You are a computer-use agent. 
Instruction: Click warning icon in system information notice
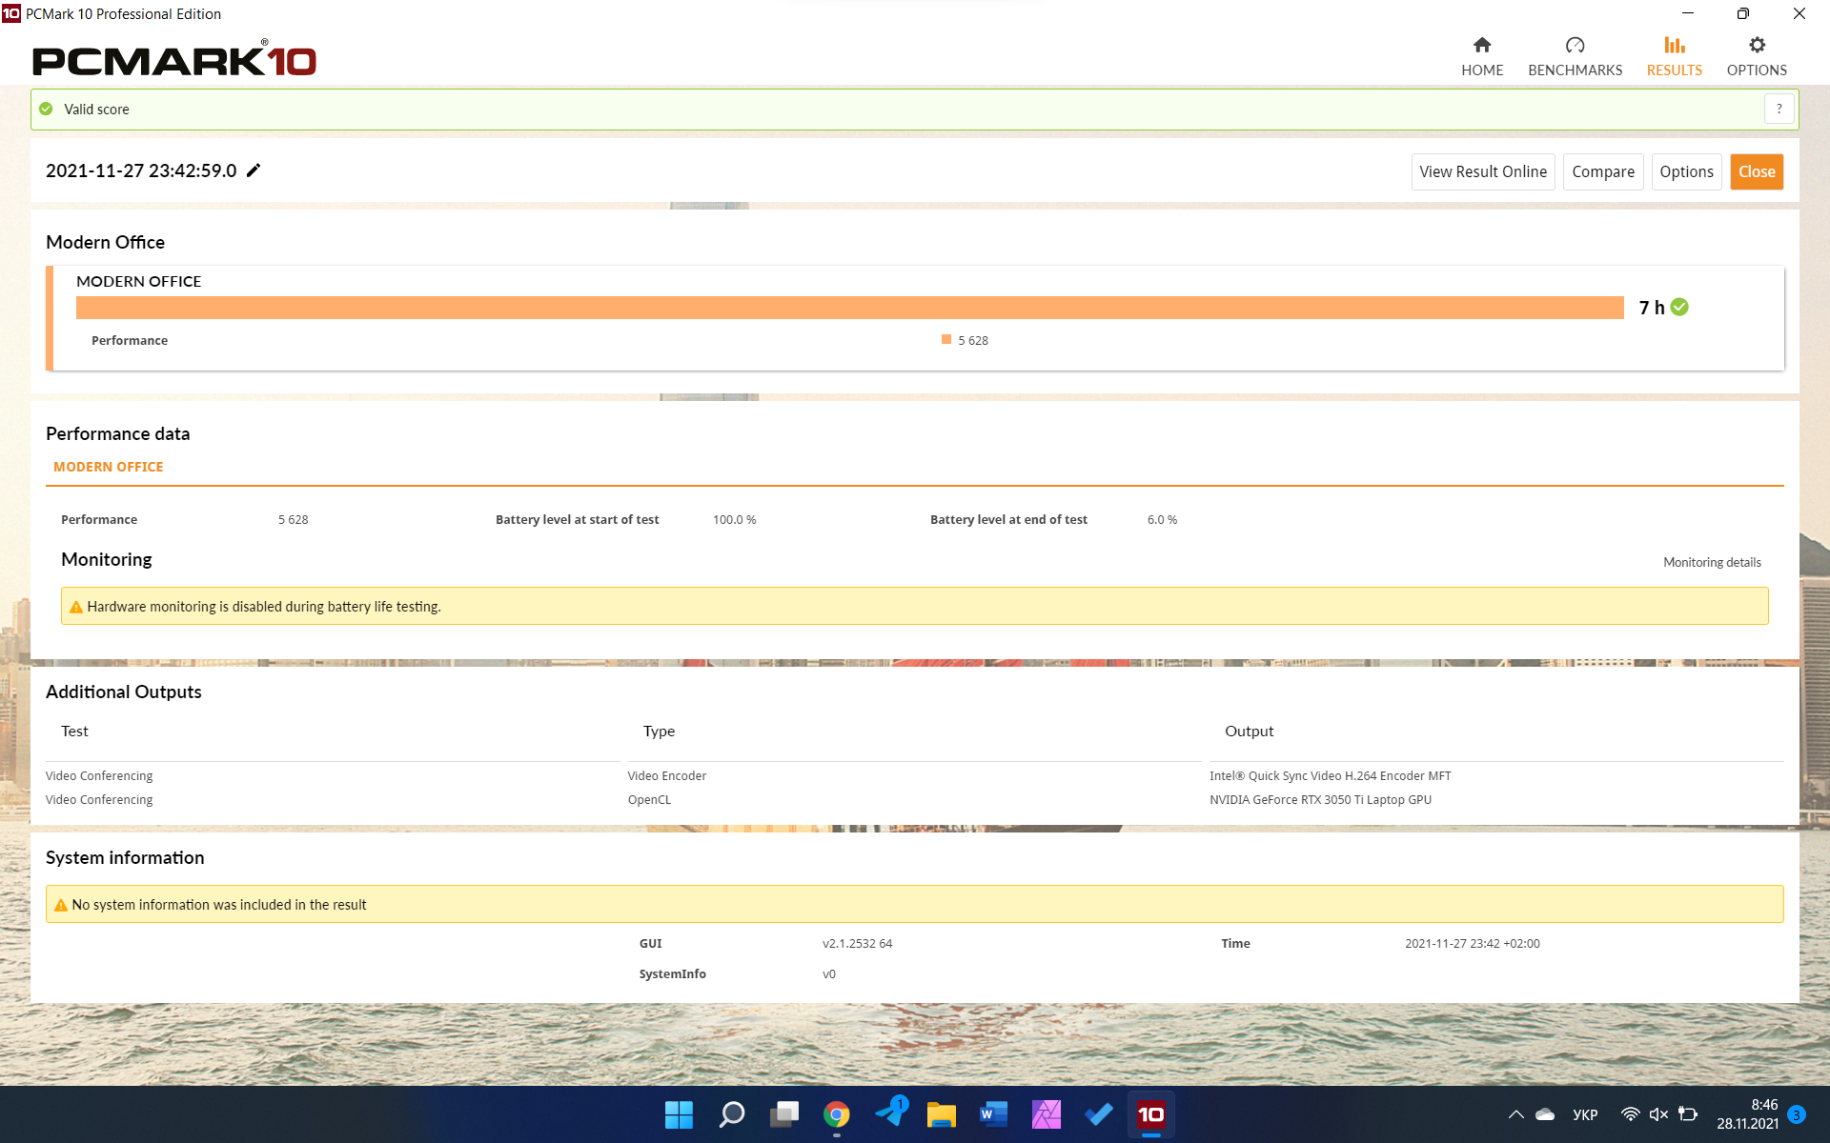coord(61,905)
